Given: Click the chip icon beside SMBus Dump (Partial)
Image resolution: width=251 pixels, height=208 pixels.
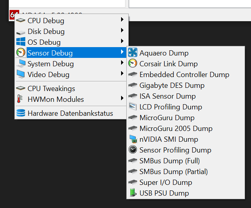Looking at the screenshot, I should [133, 171].
